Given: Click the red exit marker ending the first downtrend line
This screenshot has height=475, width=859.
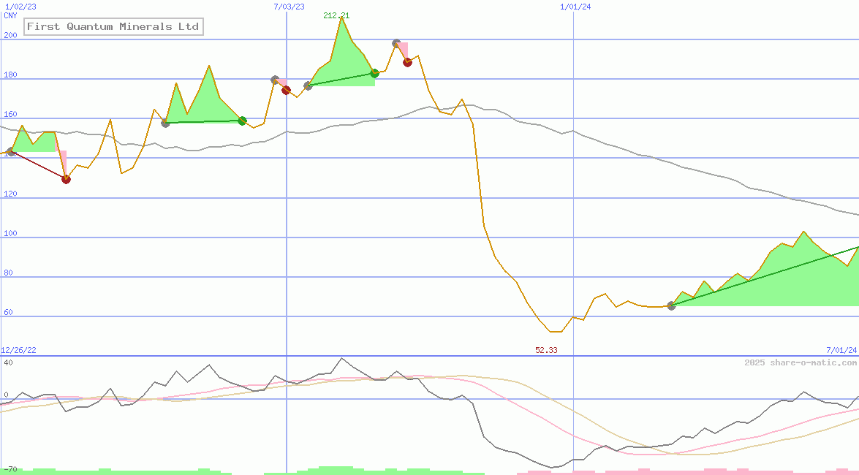Looking at the screenshot, I should coord(66,179).
